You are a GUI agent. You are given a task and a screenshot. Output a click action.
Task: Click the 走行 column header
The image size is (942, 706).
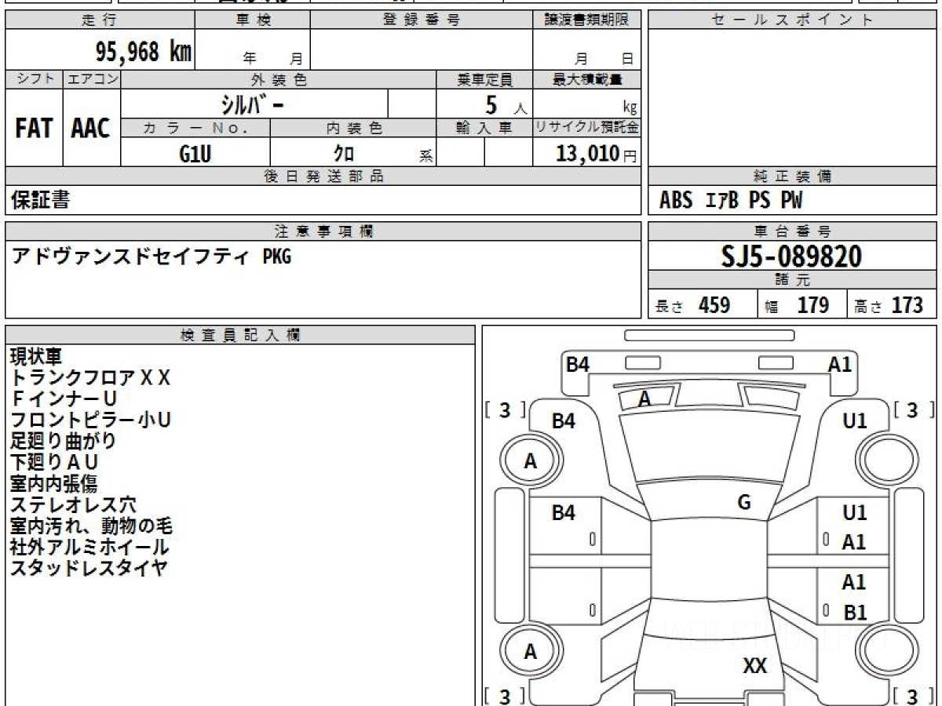coord(100,20)
